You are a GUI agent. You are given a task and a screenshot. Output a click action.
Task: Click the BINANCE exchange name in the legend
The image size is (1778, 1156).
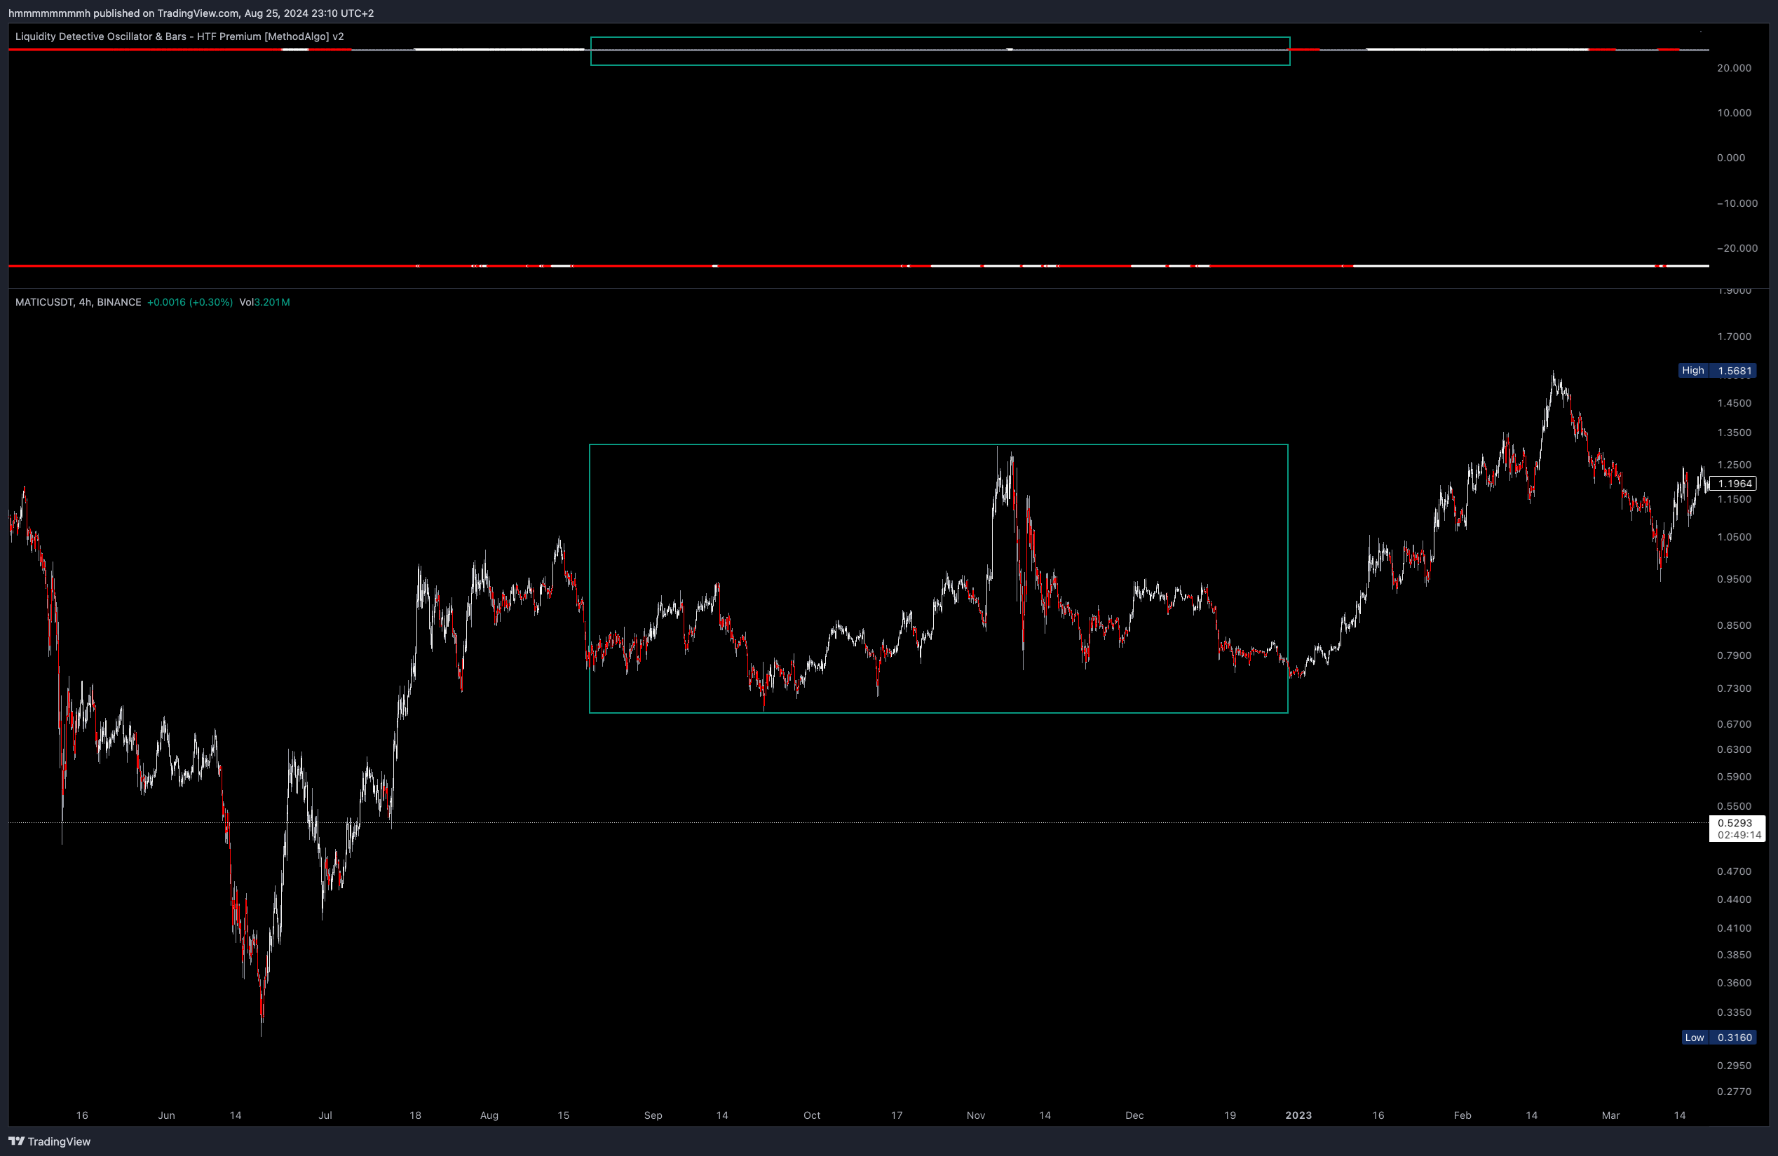coord(119,302)
